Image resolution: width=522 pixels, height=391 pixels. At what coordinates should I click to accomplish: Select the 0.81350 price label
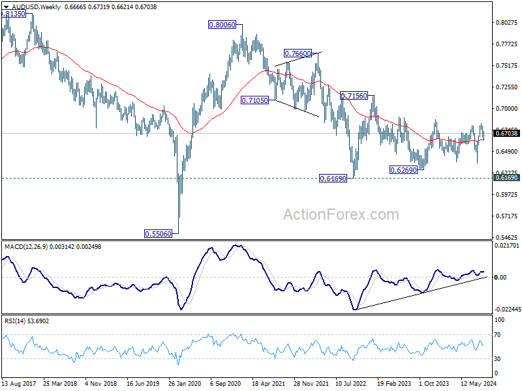pyautogui.click(x=13, y=14)
